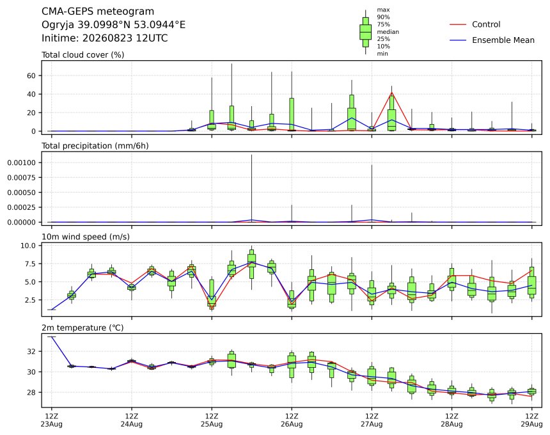Click the blue Ensemble Mean legend line
The height and width of the screenshot is (435, 550).
pos(458,40)
